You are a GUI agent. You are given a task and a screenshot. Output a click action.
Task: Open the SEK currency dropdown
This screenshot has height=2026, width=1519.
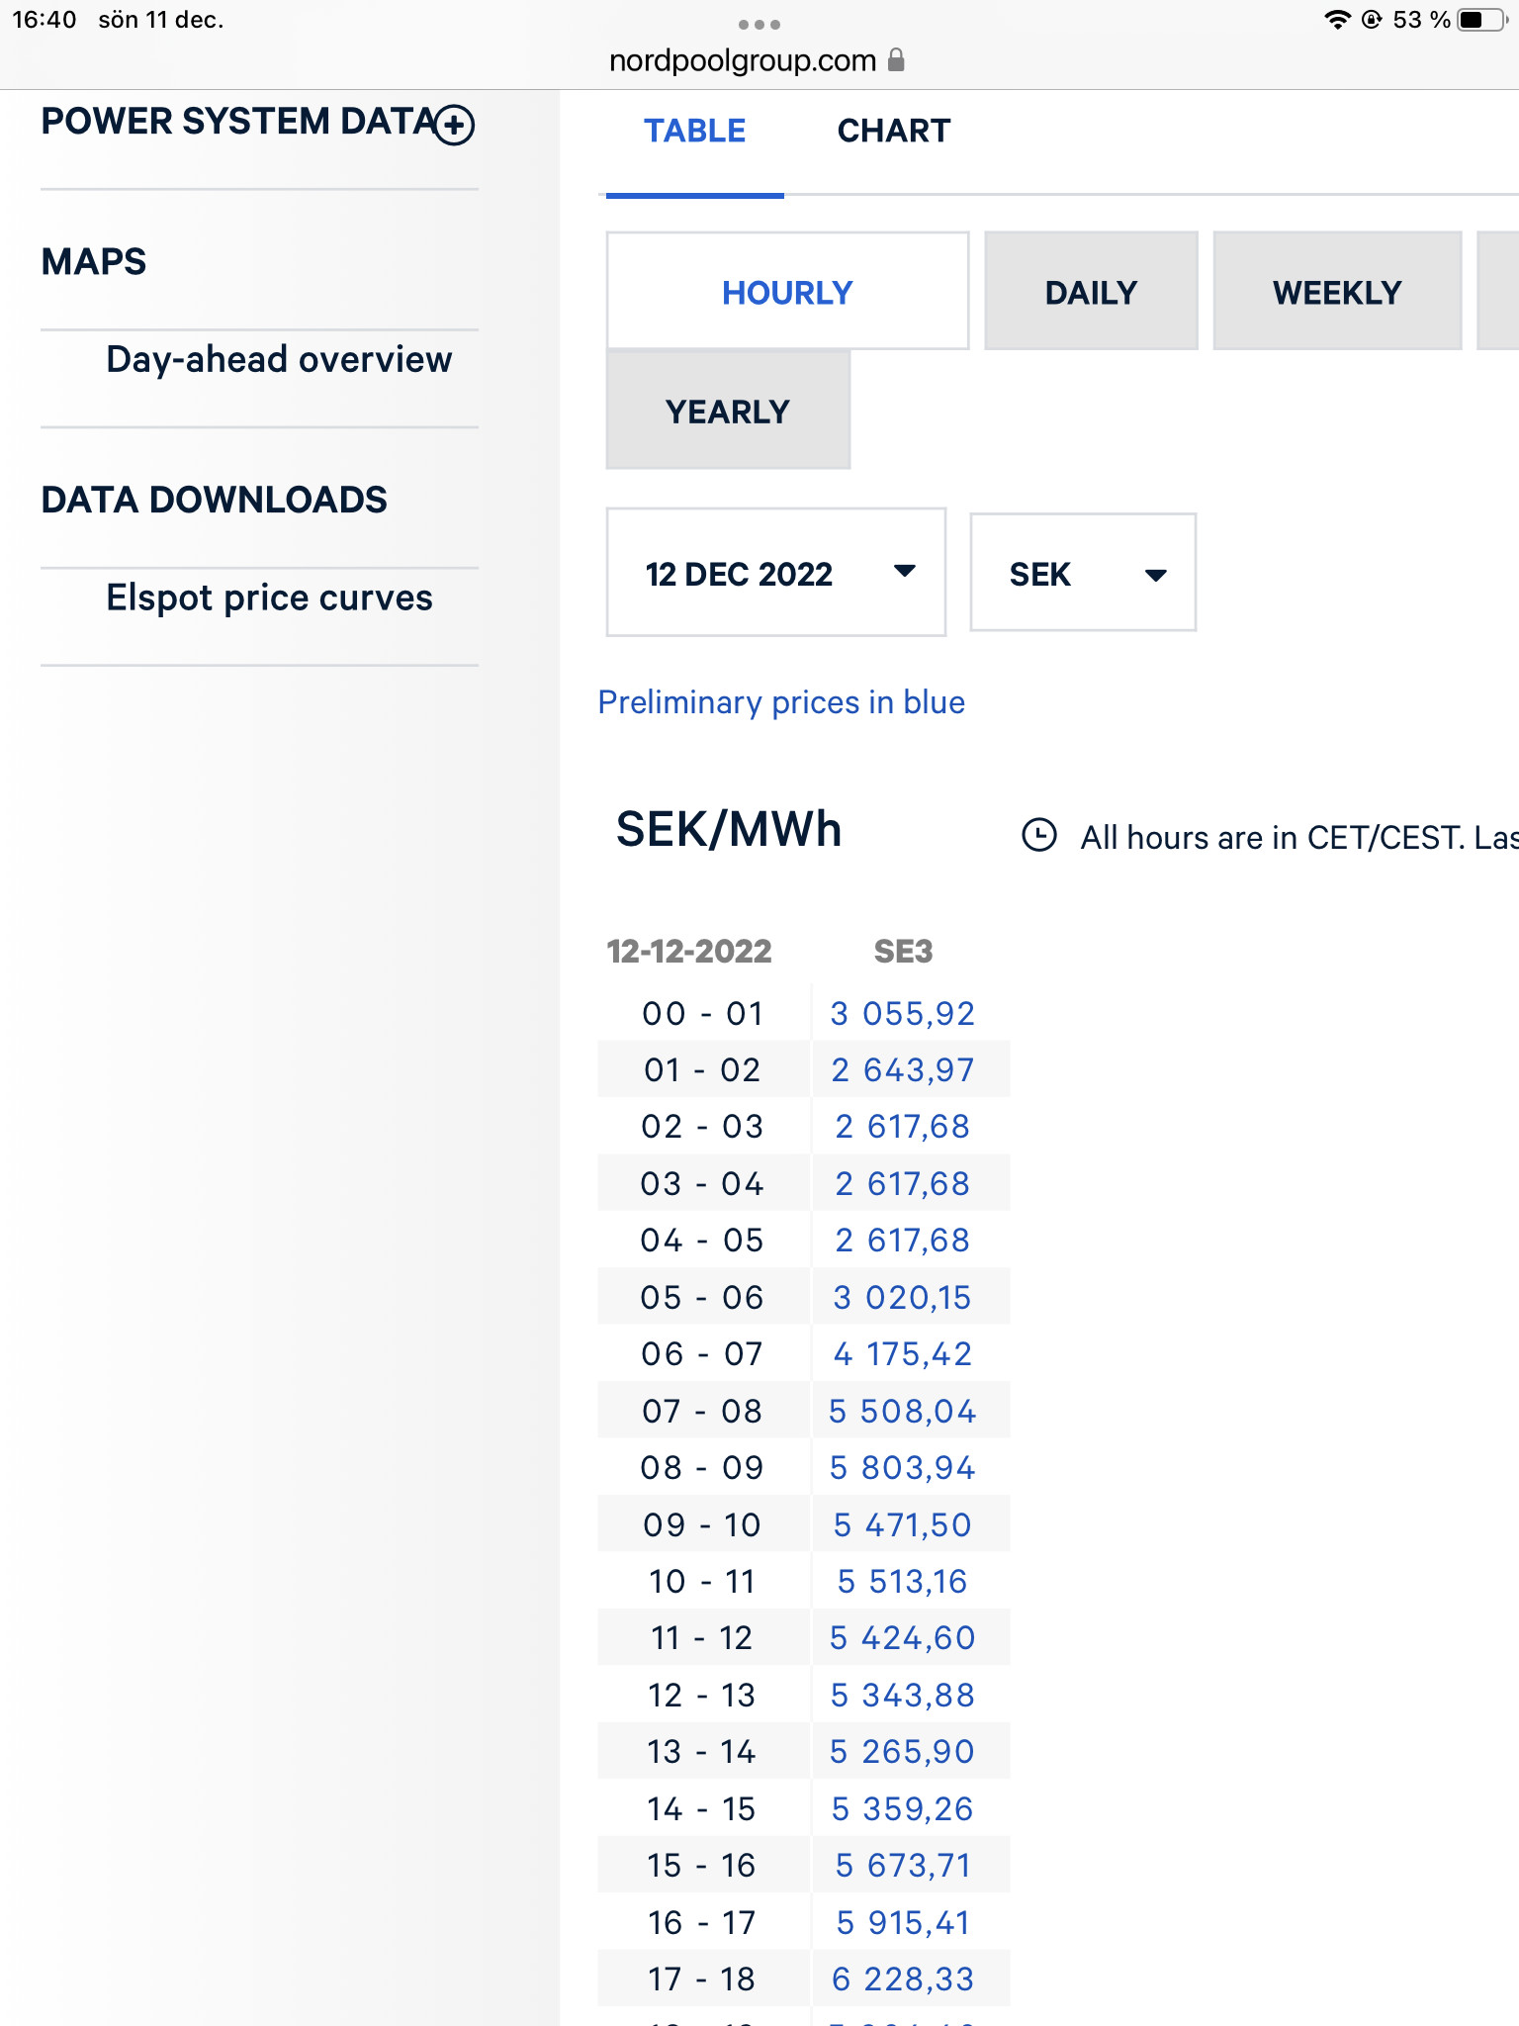(1083, 573)
